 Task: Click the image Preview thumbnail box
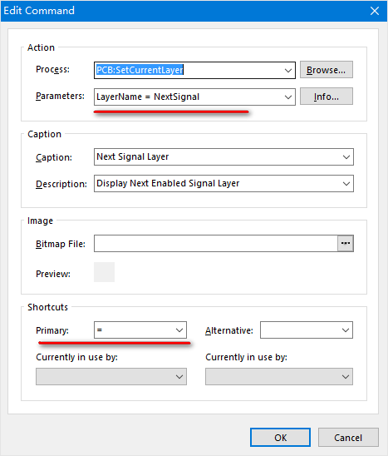tap(104, 272)
